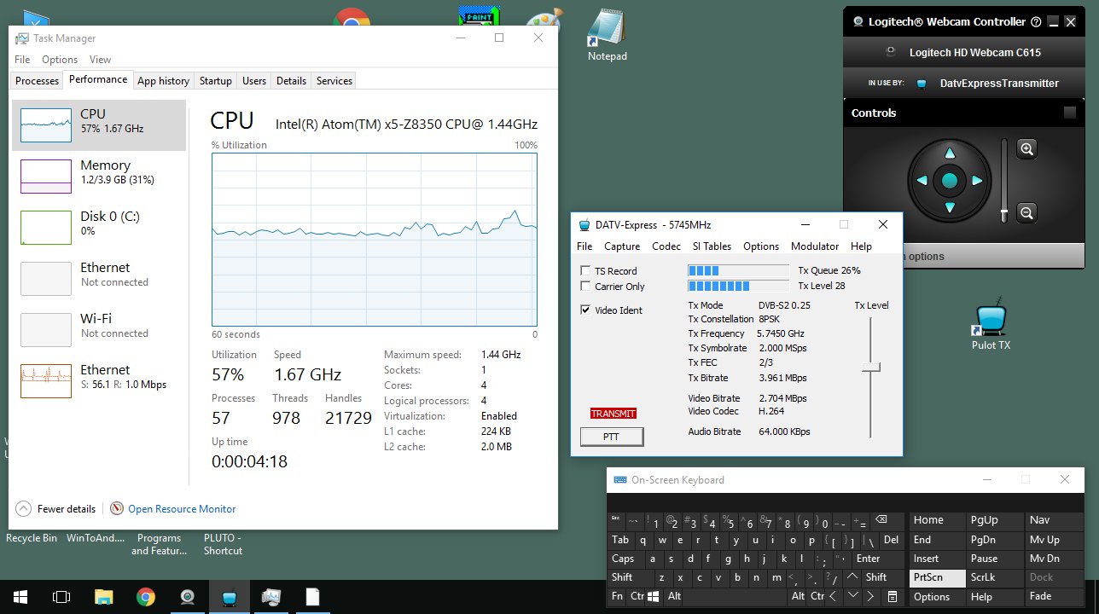The width and height of the screenshot is (1099, 614).
Task: Click the Windows key on On-Screen Keyboard
Action: pos(653,596)
